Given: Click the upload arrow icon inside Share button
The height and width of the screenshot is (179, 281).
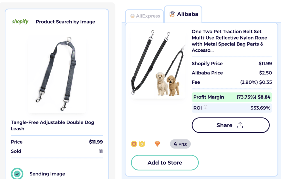Looking at the screenshot, I should (240, 125).
